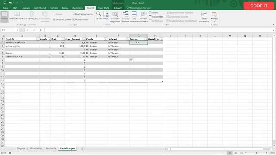The image size is (276, 155).
Task: Open the Entwurf table tools tab
Action: [x=118, y=8]
